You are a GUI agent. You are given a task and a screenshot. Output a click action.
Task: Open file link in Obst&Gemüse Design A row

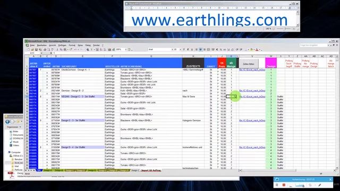tap(252, 70)
